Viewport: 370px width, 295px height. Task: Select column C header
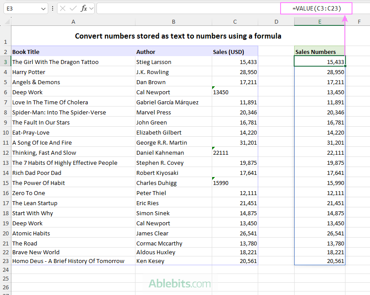235,22
